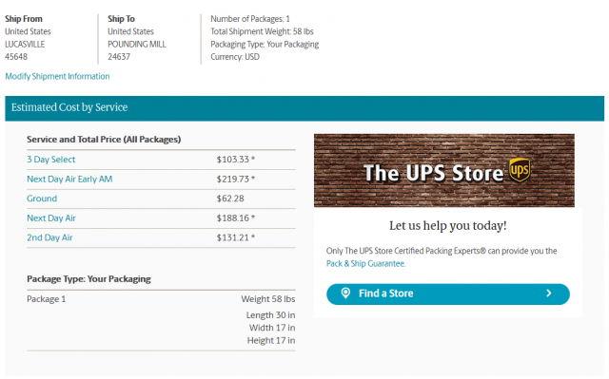Click the $62.28 Ground price
The width and height of the screenshot is (609, 379).
(x=230, y=199)
